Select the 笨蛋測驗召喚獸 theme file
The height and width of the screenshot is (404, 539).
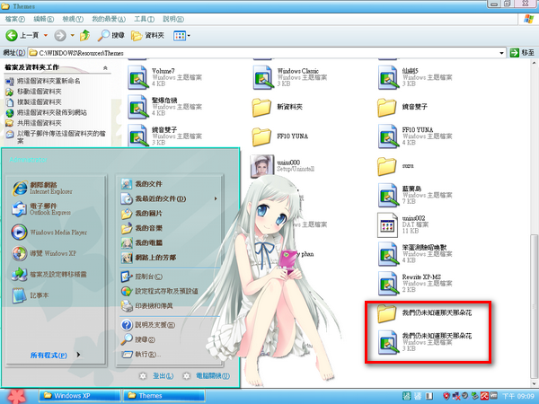[415, 254]
